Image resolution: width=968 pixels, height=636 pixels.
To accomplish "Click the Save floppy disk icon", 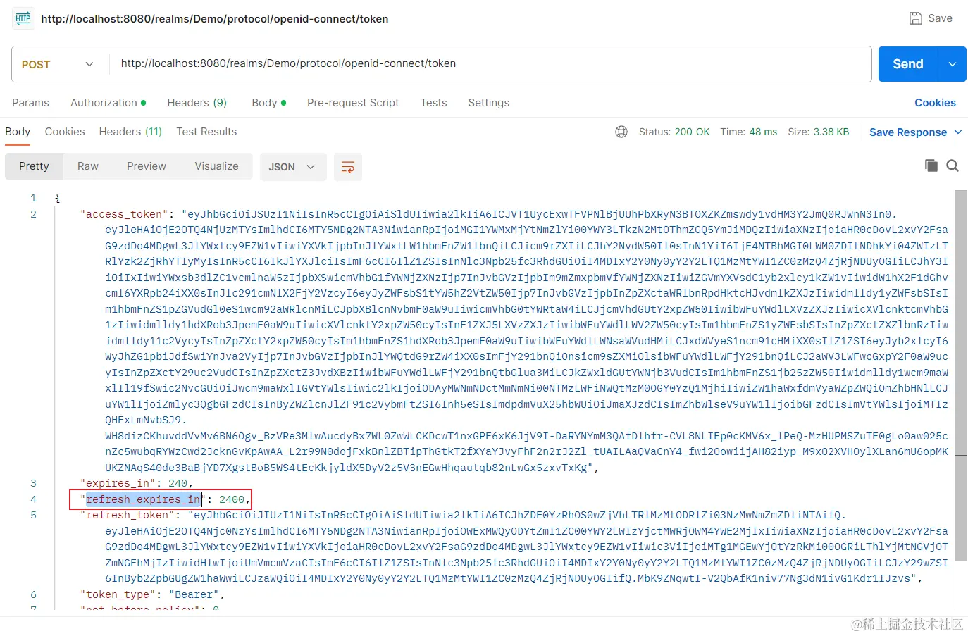I will click(915, 18).
